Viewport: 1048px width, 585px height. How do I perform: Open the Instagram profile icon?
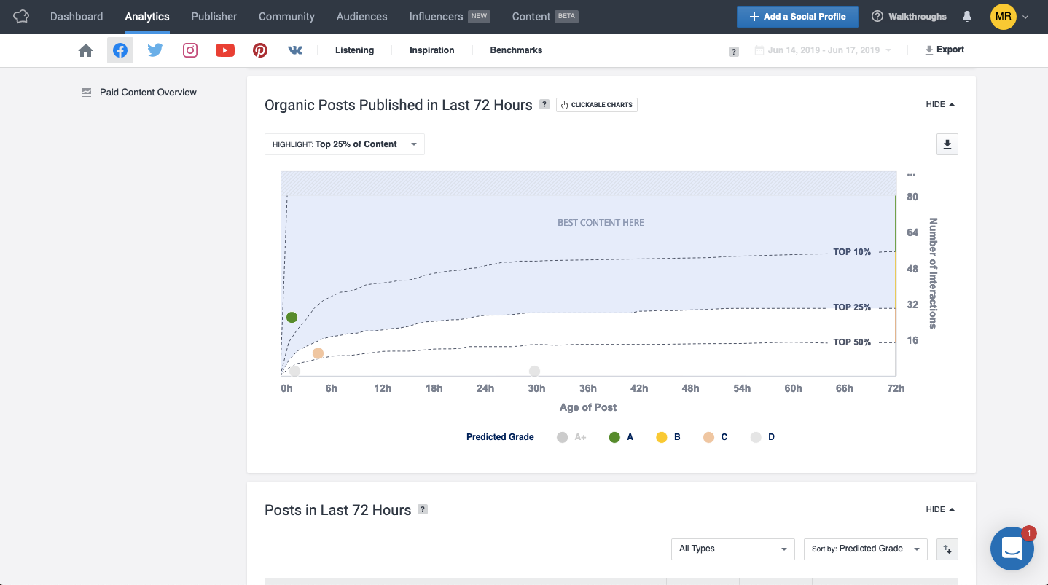point(190,50)
